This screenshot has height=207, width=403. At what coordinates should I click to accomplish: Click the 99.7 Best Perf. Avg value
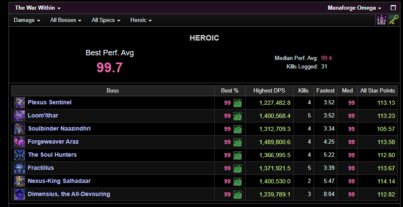(x=110, y=68)
